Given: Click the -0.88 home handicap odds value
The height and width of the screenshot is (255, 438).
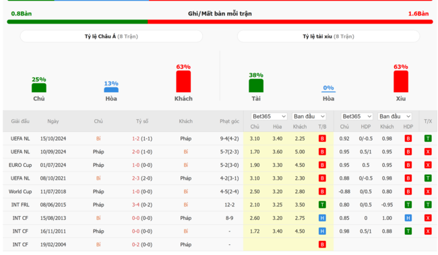Looking at the screenshot, I should pos(344,191).
